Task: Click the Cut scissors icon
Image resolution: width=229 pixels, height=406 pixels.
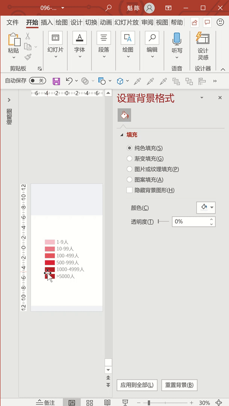Action: pos(28,36)
